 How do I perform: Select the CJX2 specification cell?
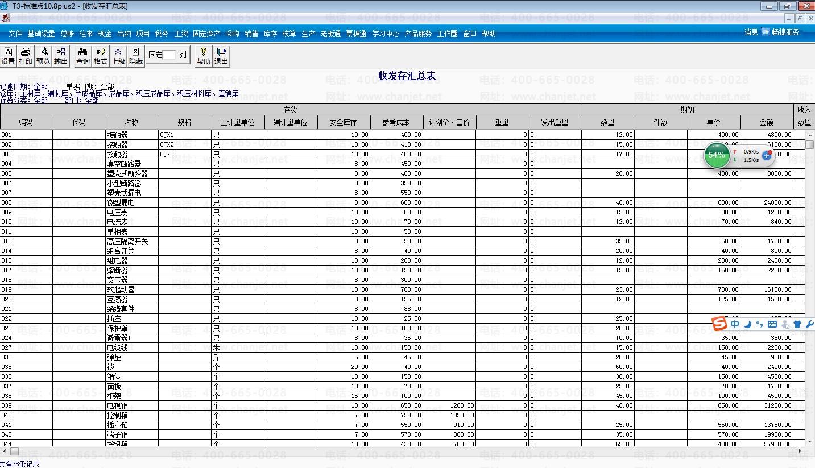pyautogui.click(x=185, y=144)
